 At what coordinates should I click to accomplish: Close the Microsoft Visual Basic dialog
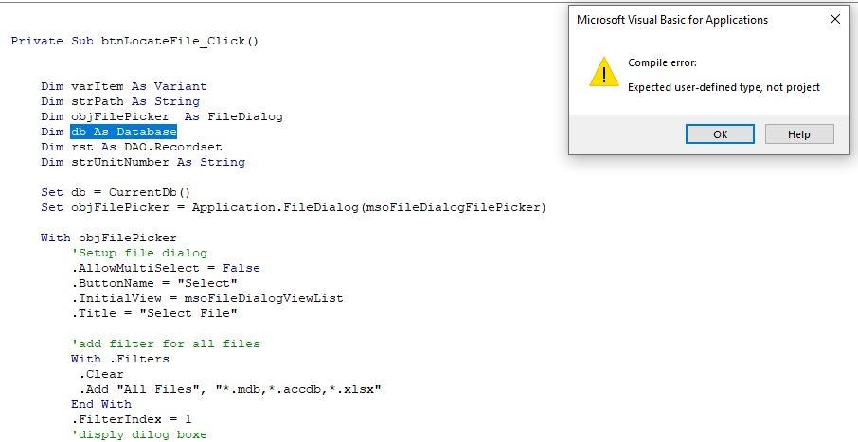834,20
